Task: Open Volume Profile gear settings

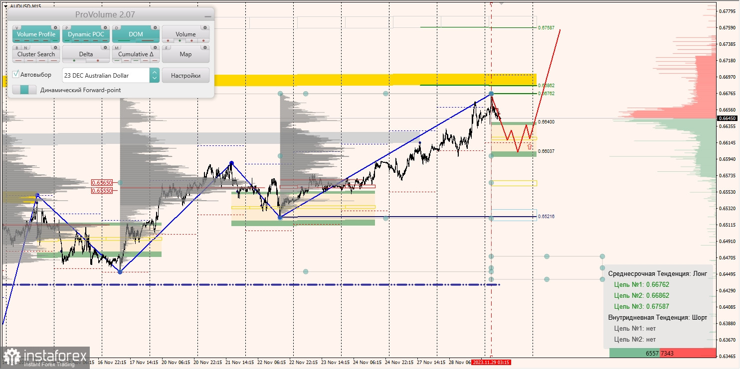Action: tap(55, 27)
